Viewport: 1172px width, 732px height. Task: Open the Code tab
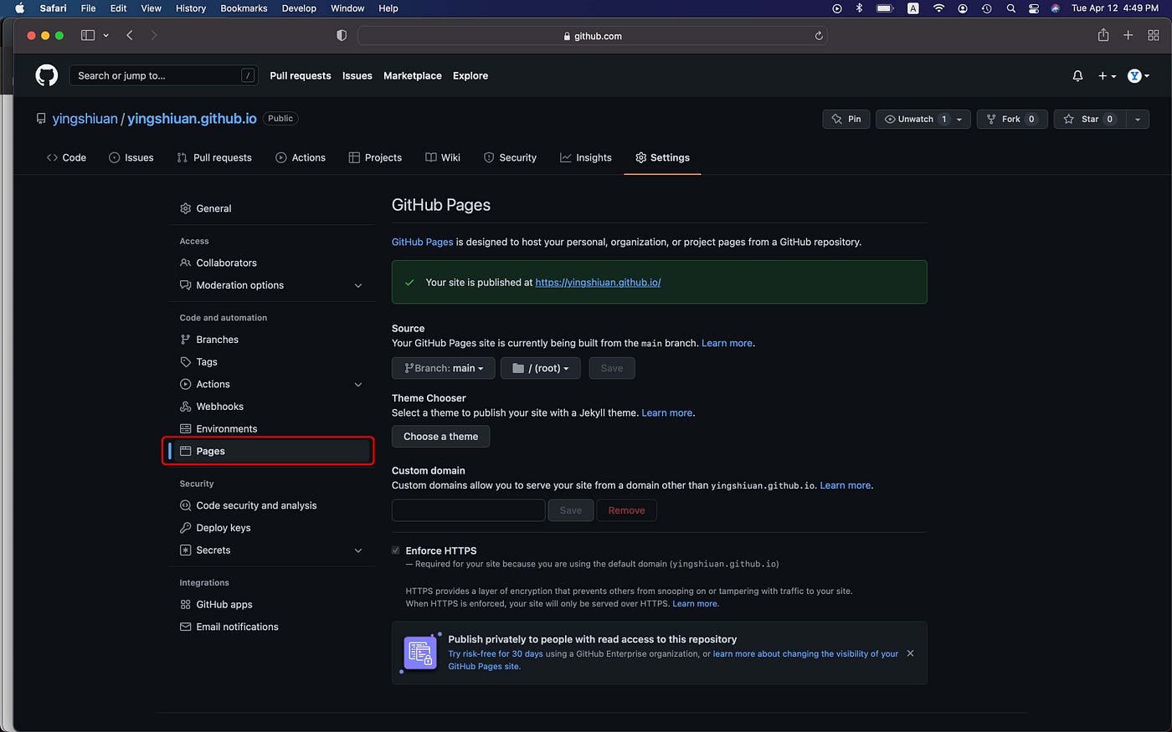tap(67, 157)
